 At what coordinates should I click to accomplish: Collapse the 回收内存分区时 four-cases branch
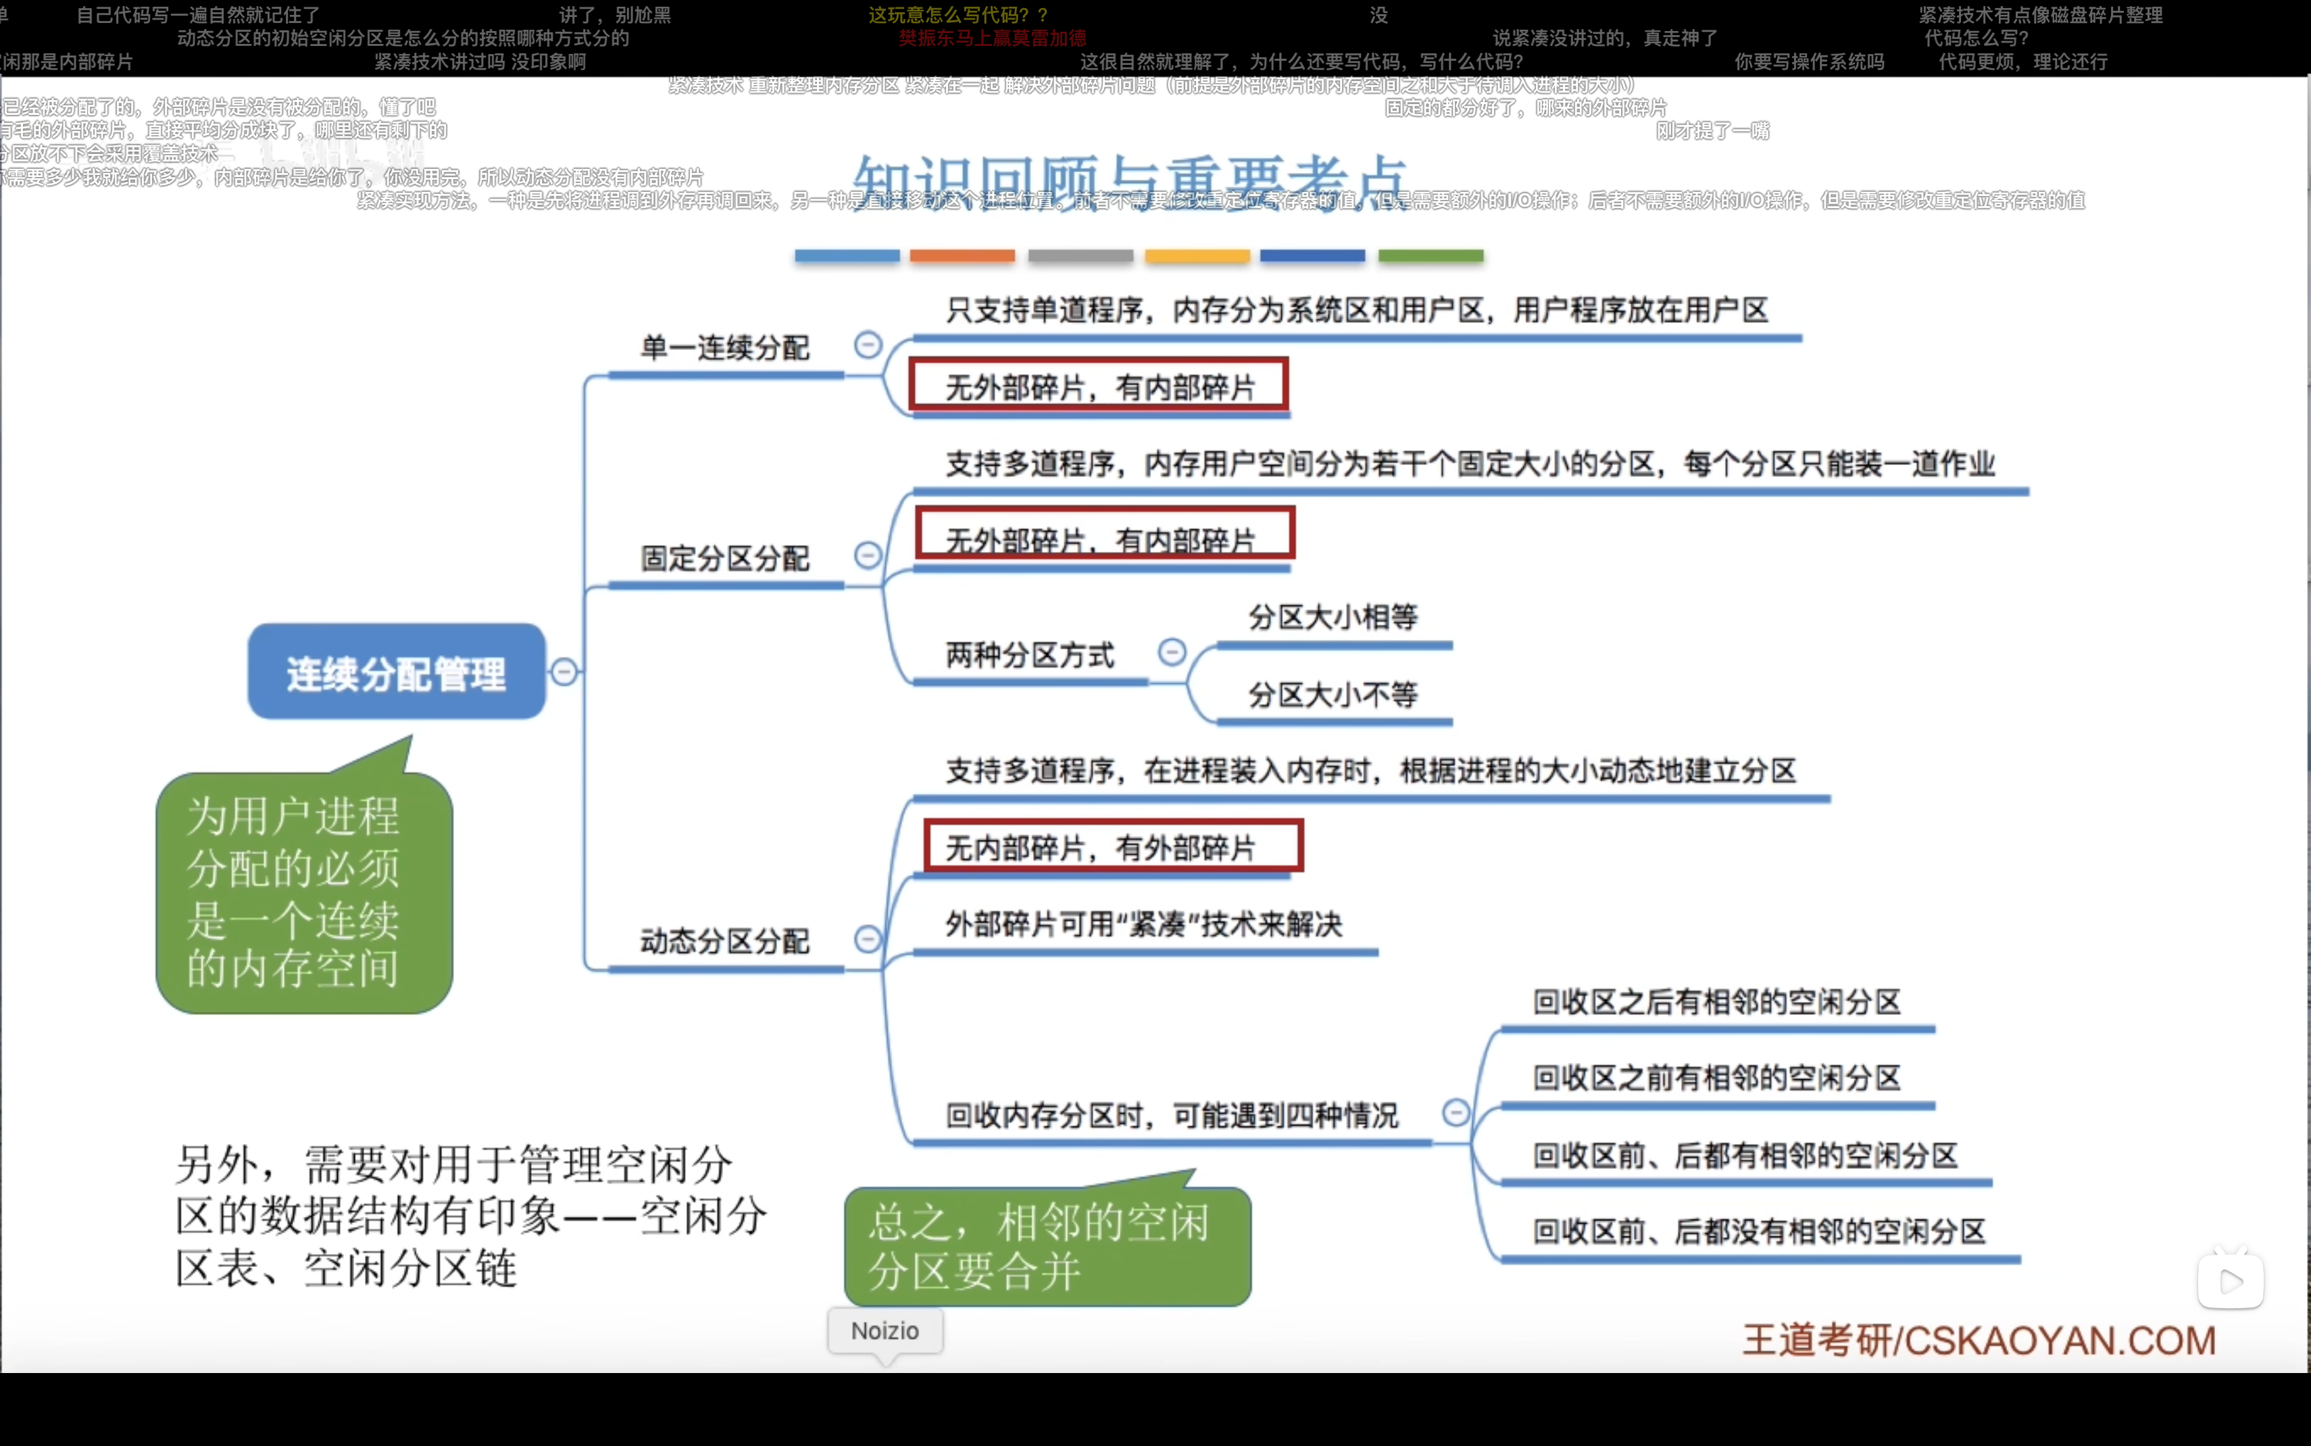coord(1456,1112)
